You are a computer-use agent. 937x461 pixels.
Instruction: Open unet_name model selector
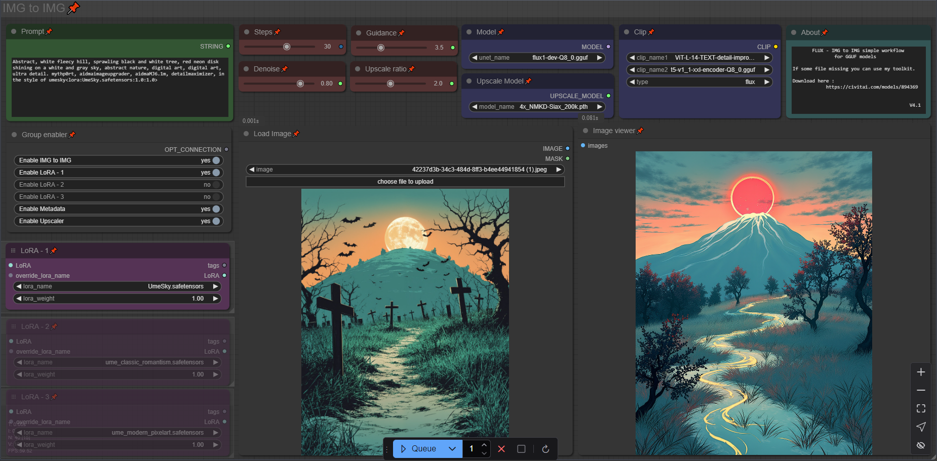(537, 58)
